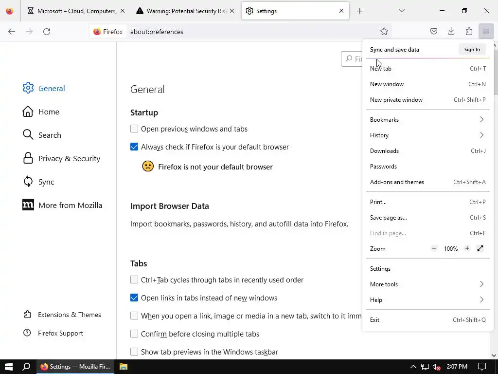Close the Settings tab
The height and width of the screenshot is (374, 498).
(x=341, y=11)
